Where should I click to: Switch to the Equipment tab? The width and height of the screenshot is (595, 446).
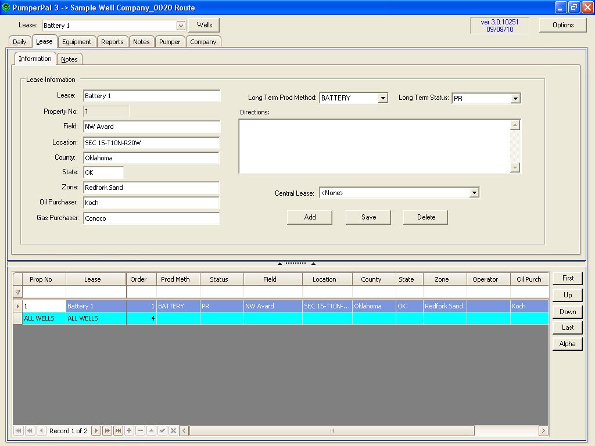[77, 42]
